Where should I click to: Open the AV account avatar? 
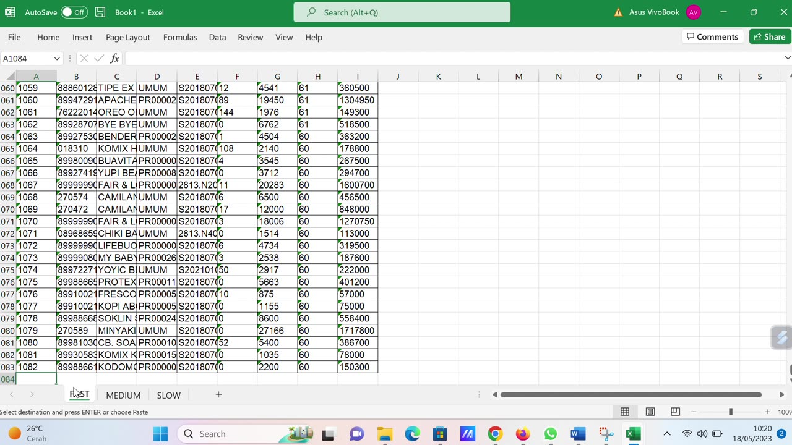click(x=693, y=12)
